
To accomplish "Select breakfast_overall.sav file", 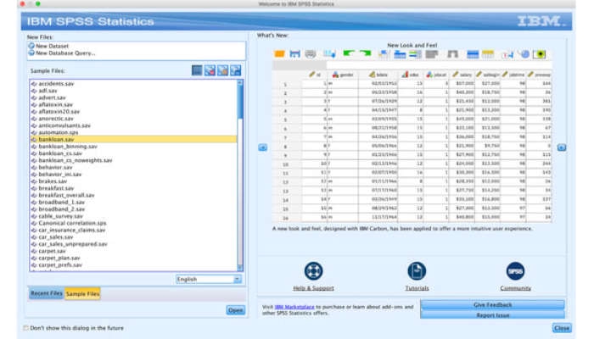I will [133, 195].
